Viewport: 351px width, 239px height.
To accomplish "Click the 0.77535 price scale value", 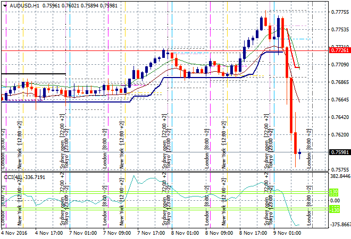I will [340, 30].
